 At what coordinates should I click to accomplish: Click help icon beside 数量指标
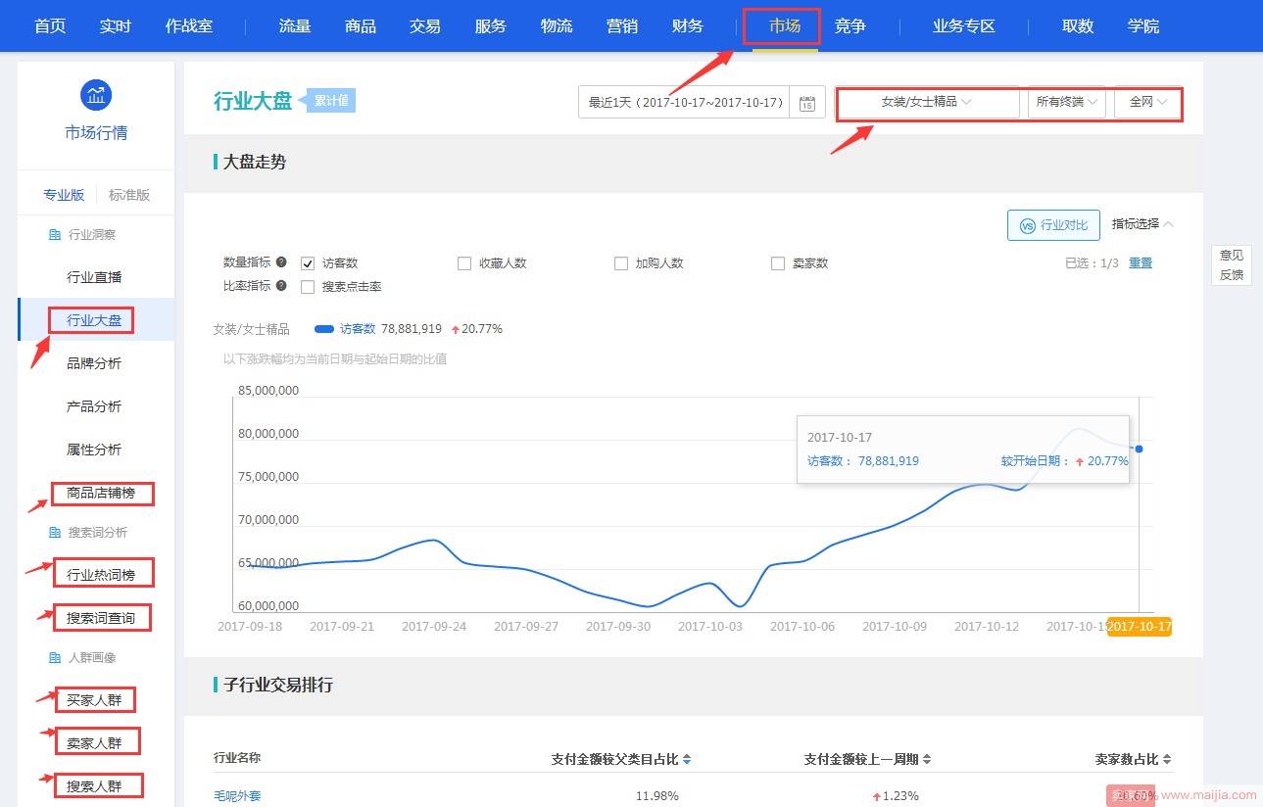(281, 262)
